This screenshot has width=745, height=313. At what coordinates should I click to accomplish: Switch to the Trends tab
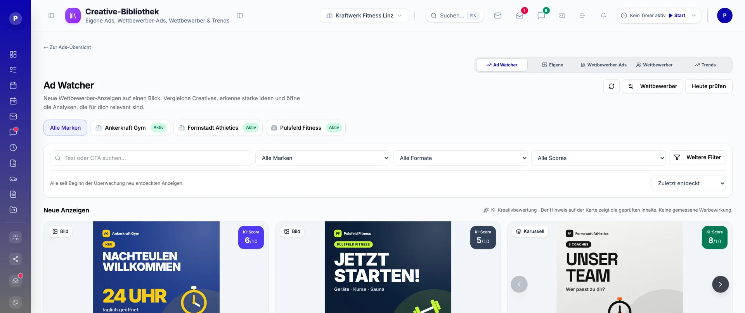(705, 65)
